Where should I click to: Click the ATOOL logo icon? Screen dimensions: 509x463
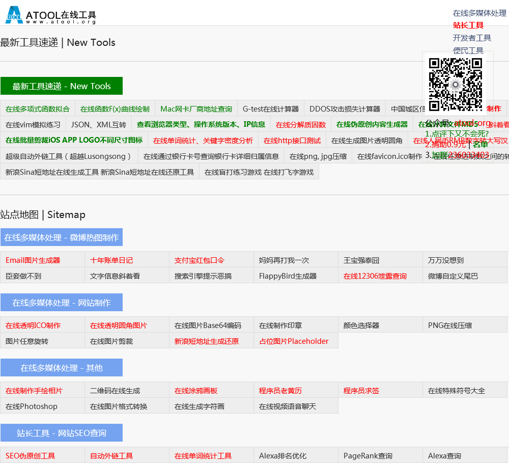point(14,15)
